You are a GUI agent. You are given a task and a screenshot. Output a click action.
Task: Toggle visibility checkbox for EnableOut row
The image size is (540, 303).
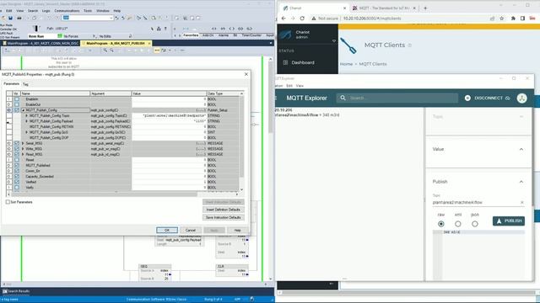tap(17, 104)
